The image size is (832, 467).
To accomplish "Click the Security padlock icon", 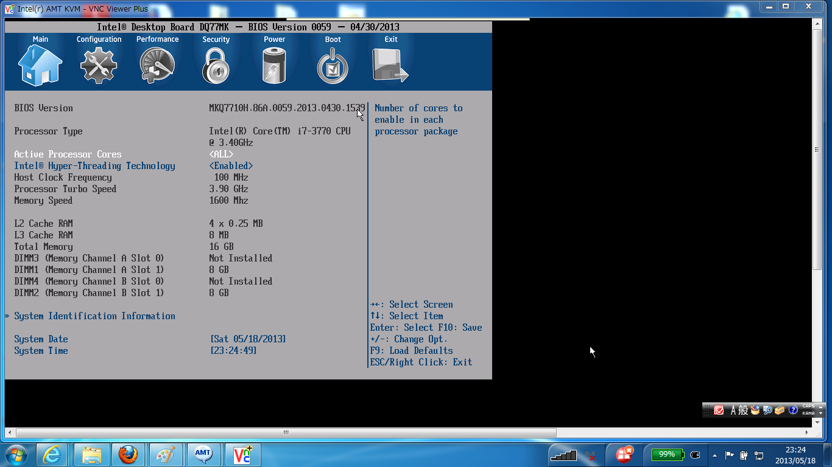I will click(x=216, y=66).
